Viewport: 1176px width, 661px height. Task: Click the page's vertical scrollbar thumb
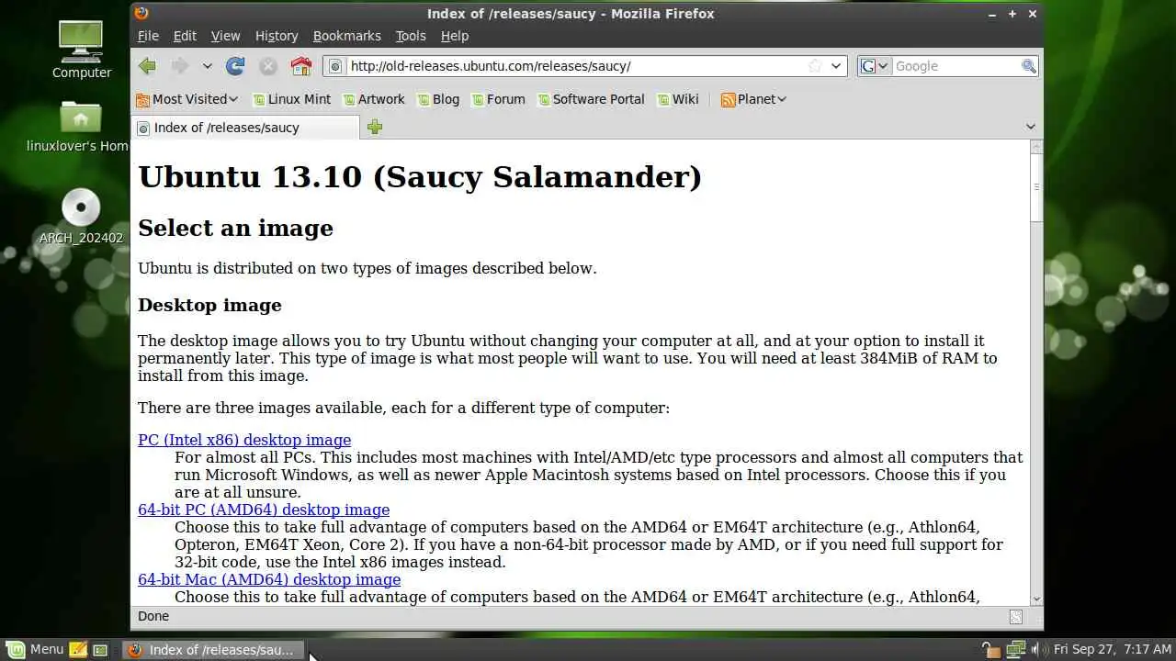[1036, 187]
